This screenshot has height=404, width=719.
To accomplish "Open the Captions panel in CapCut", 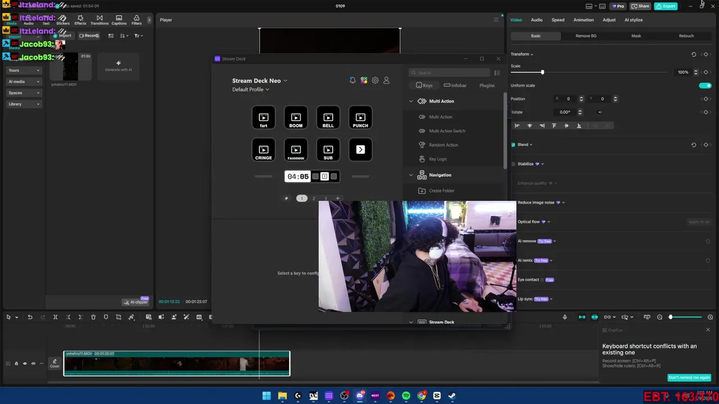I will pos(119,20).
